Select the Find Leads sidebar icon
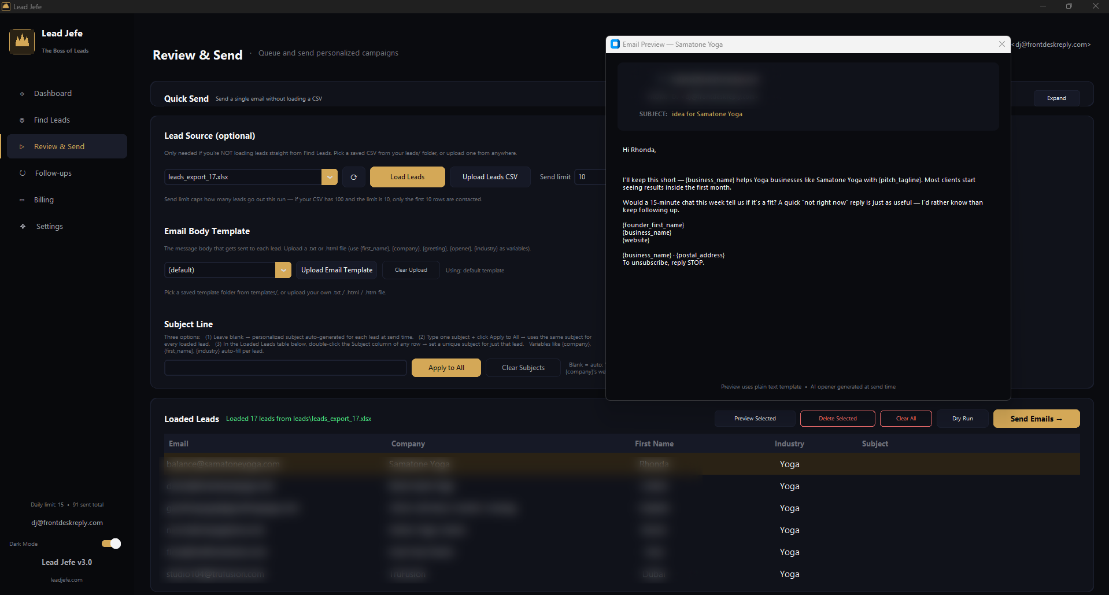Image resolution: width=1109 pixels, height=595 pixels. coord(21,120)
